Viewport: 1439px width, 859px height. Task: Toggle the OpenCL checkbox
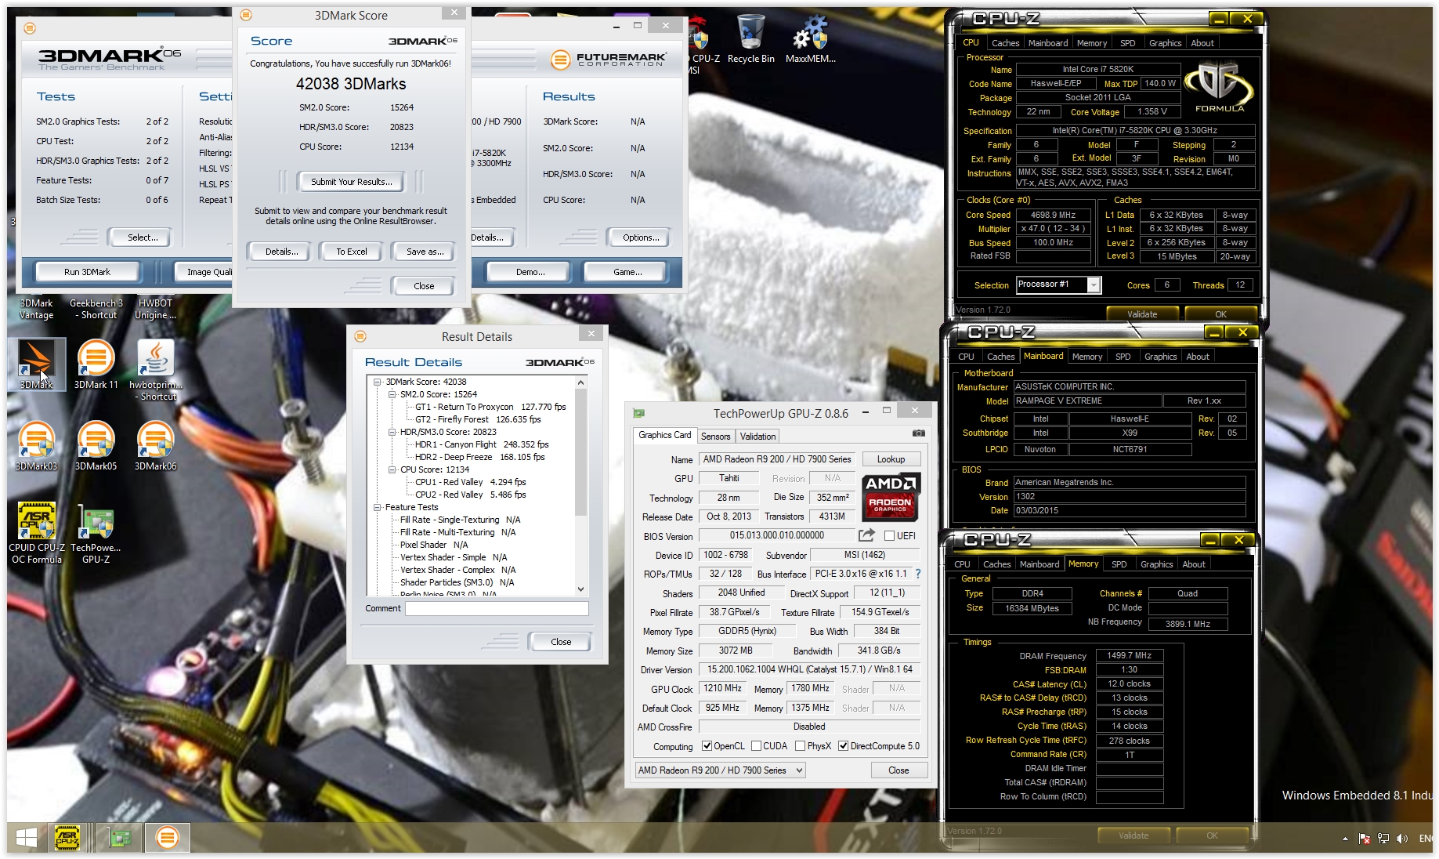tap(707, 746)
